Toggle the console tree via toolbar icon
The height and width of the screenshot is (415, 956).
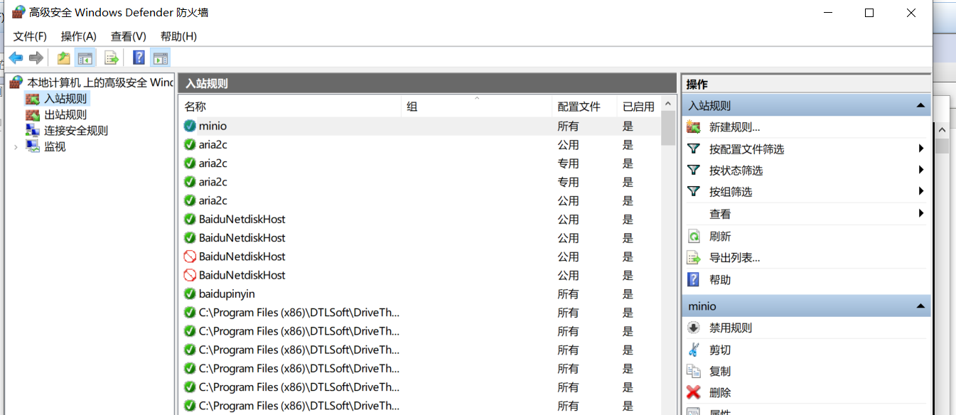point(85,58)
